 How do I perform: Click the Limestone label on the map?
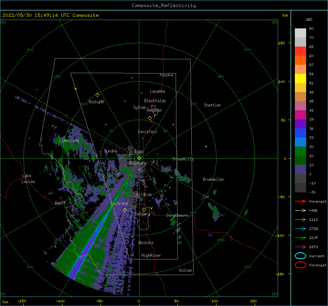69,140
